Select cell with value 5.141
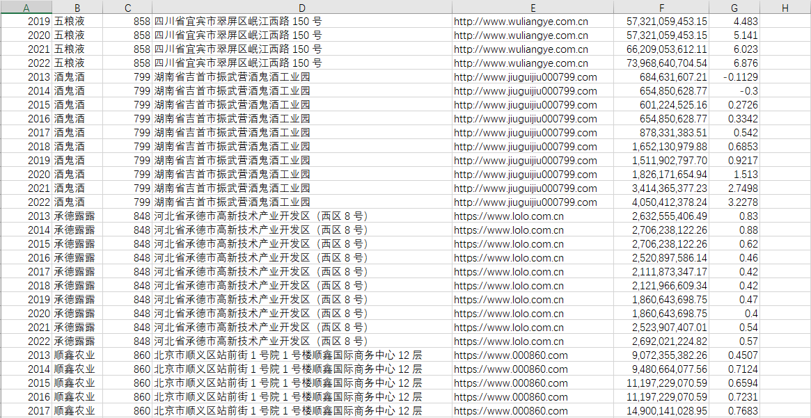The image size is (811, 418). pyautogui.click(x=734, y=35)
